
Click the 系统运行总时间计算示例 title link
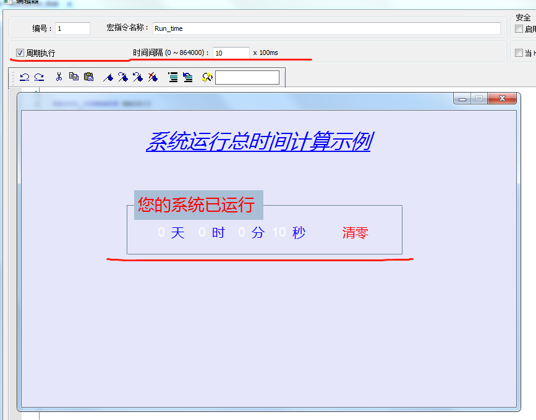point(258,141)
